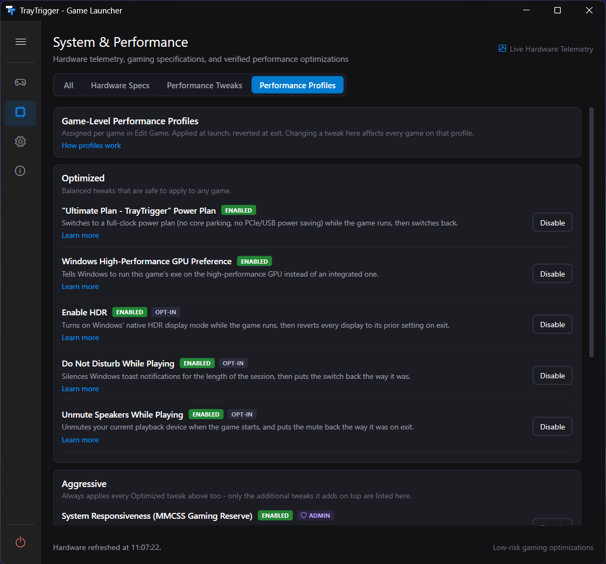Learn more about Do Not Disturb

80,389
